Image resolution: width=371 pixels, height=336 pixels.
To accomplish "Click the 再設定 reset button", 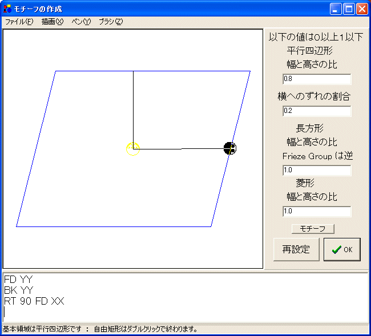I will point(296,249).
